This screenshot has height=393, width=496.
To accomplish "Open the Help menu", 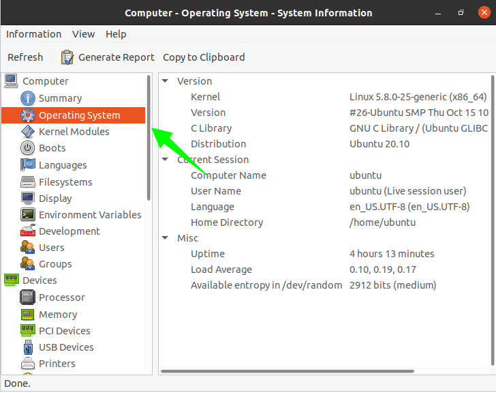I will (x=116, y=34).
